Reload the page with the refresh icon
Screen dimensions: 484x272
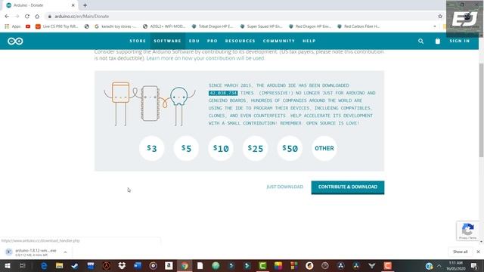(x=27, y=17)
